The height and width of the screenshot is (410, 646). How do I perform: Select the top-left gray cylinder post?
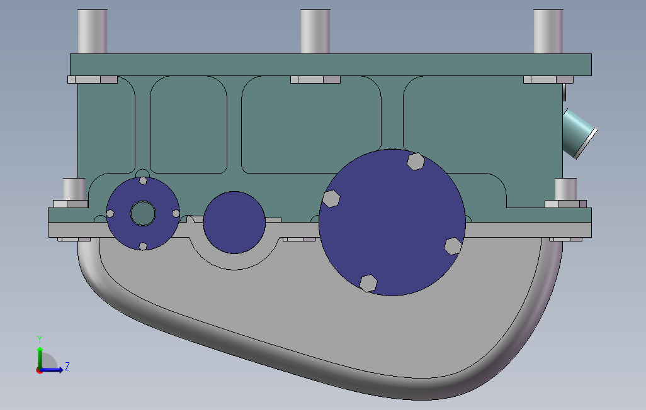[x=93, y=31]
